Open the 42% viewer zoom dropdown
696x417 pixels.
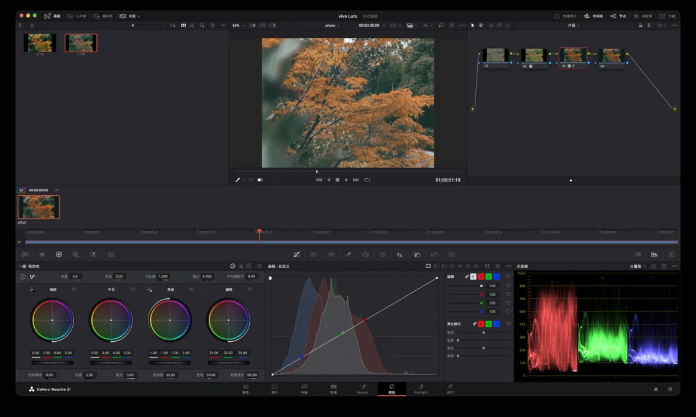pyautogui.click(x=239, y=25)
